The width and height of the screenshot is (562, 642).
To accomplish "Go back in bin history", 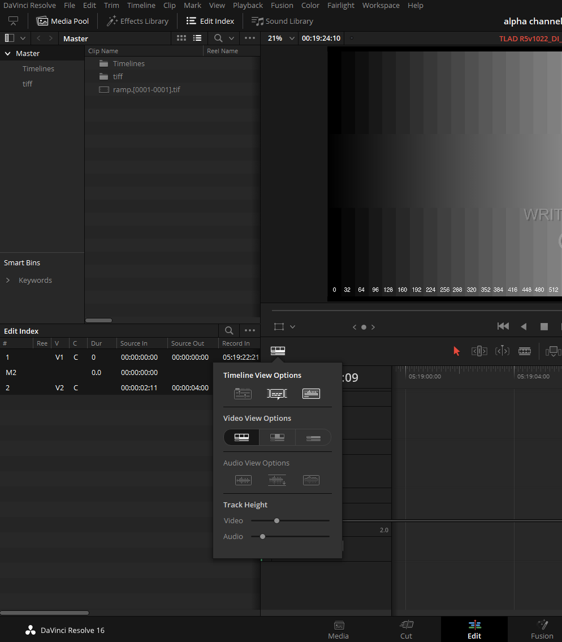I will (38, 38).
